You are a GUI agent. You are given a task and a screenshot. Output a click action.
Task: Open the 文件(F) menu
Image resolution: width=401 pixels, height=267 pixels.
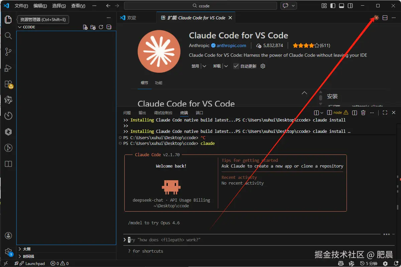pos(21,6)
